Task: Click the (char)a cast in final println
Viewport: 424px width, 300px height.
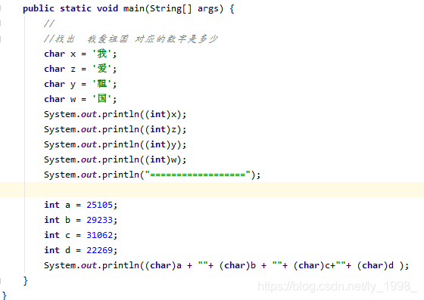Action: coord(164,265)
